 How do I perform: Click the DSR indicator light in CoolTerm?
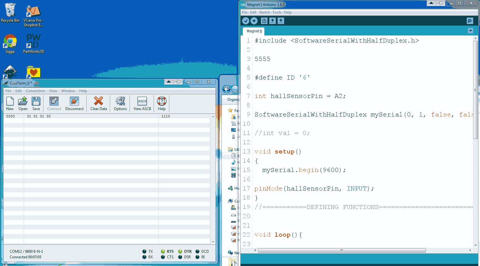[180, 257]
